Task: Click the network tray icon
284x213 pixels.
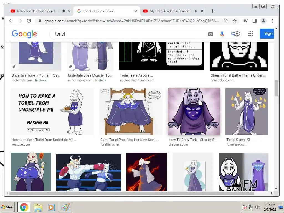Action: [x=251, y=207]
